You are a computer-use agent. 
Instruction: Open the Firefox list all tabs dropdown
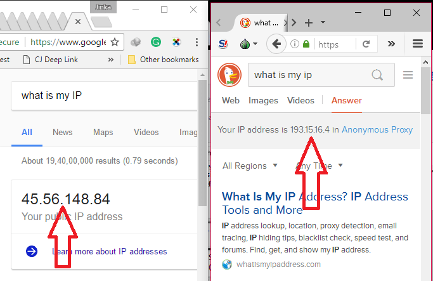(323, 22)
